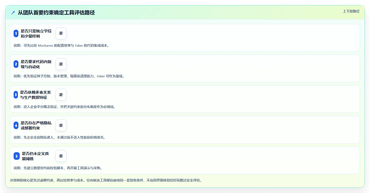Click the 是 button for 是否仍未定义质量阈值
This screenshot has height=193, width=370.
click(61, 156)
